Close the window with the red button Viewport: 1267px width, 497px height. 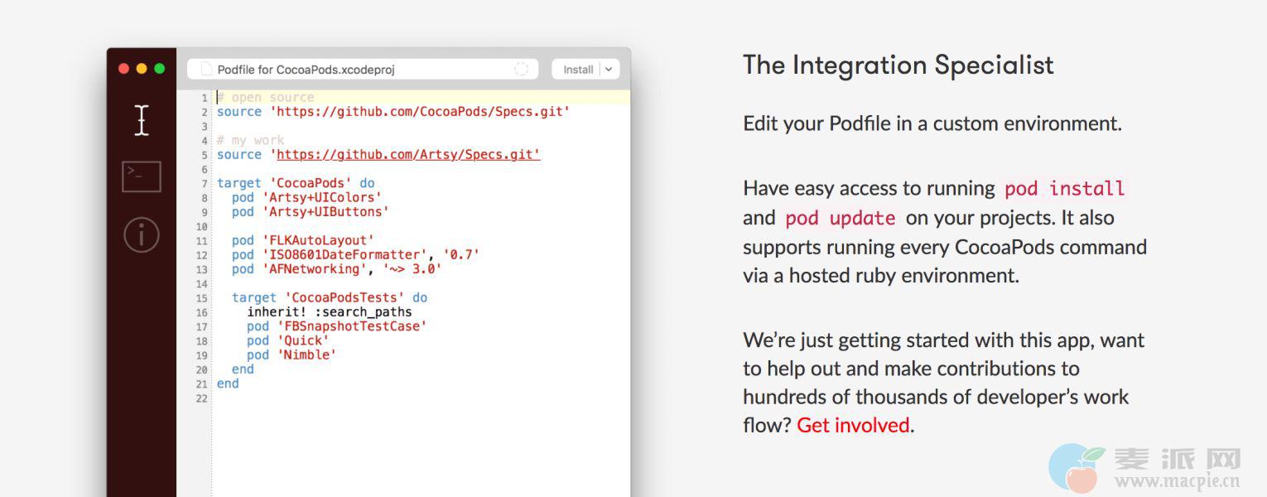point(123,69)
